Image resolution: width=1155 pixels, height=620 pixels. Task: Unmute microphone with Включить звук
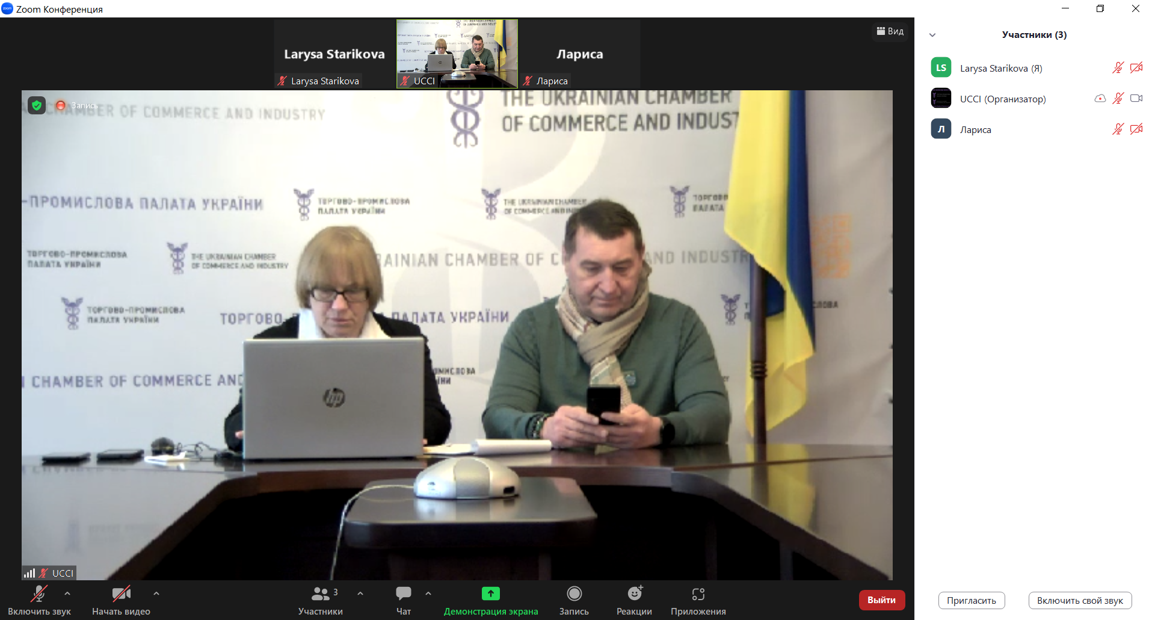point(39,600)
